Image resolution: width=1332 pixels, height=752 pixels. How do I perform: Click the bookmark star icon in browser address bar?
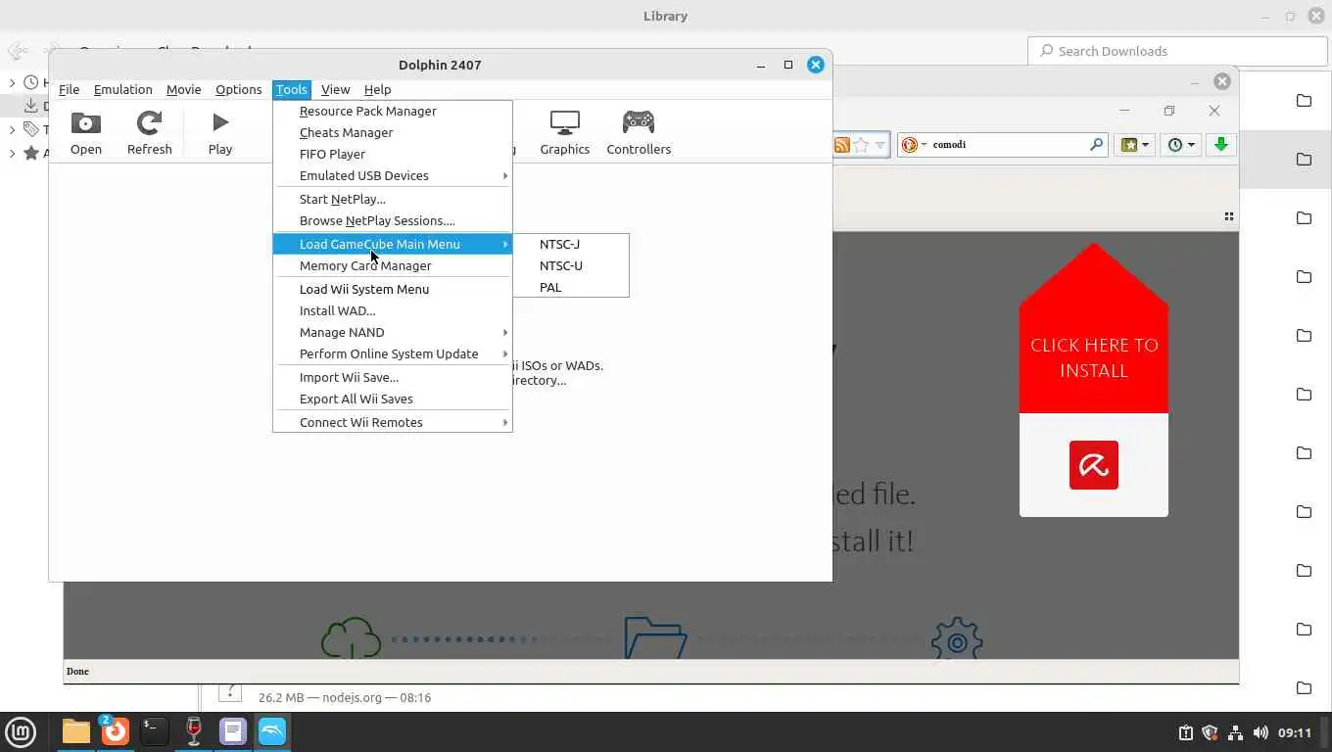point(861,145)
